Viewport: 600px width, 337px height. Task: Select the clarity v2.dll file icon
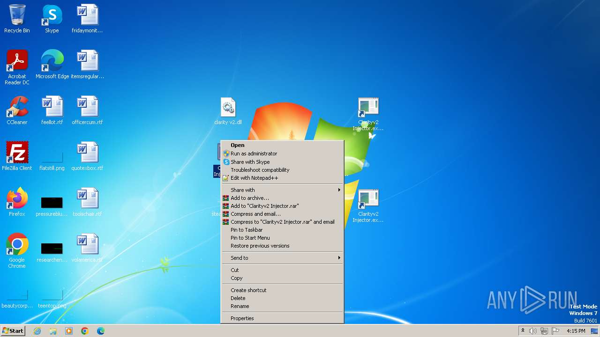(228, 111)
